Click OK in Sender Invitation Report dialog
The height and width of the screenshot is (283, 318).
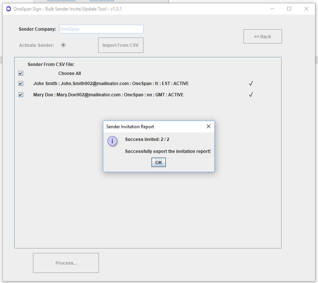click(158, 162)
